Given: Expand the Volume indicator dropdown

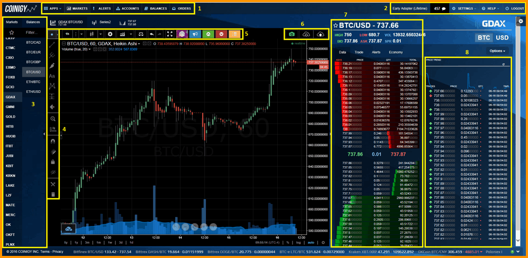Looking at the screenshot, I should pos(90,50).
